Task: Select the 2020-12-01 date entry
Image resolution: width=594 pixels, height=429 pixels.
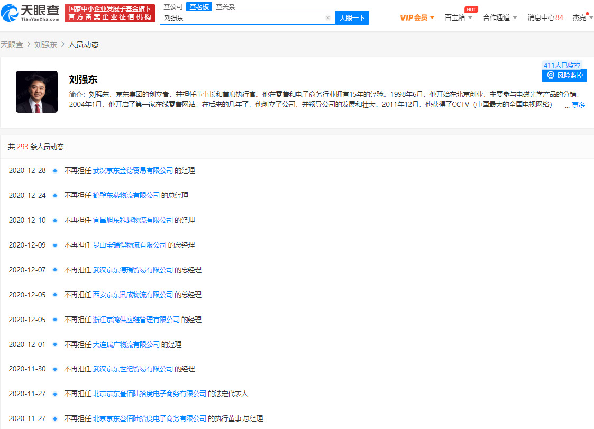Action: tap(28, 344)
